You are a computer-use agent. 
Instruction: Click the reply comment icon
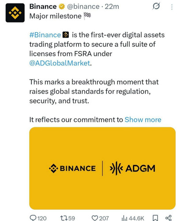coord(33,218)
